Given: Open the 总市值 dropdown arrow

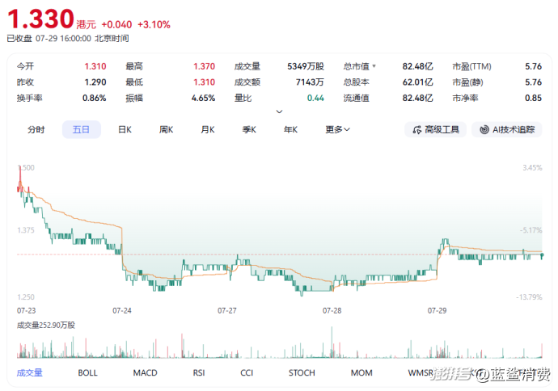Looking at the screenshot, I should [x=374, y=66].
